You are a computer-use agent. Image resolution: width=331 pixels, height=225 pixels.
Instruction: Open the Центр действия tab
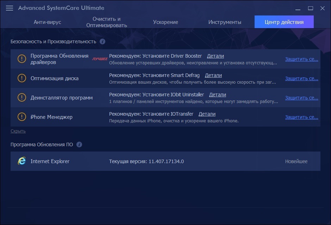click(284, 22)
